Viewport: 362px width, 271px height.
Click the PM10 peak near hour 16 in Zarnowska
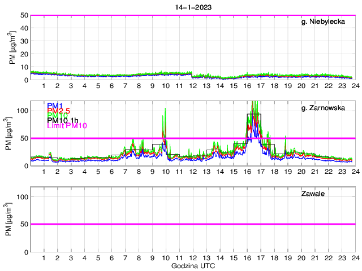(253, 103)
